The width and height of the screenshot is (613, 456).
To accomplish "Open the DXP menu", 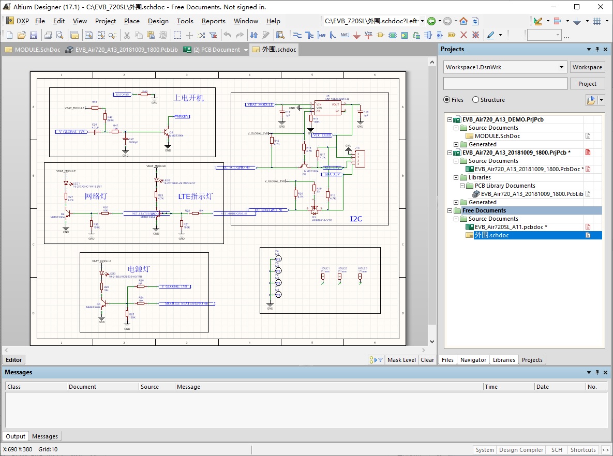I will point(19,21).
